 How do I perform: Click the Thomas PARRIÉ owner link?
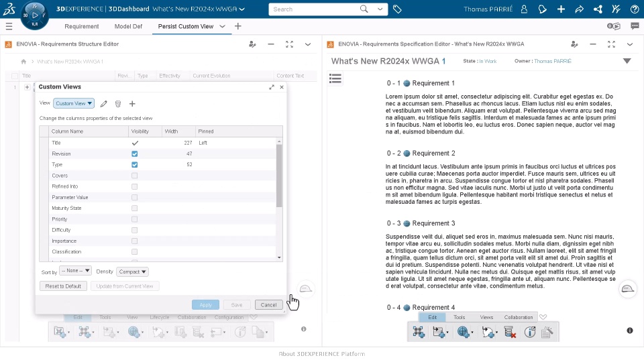[552, 61]
